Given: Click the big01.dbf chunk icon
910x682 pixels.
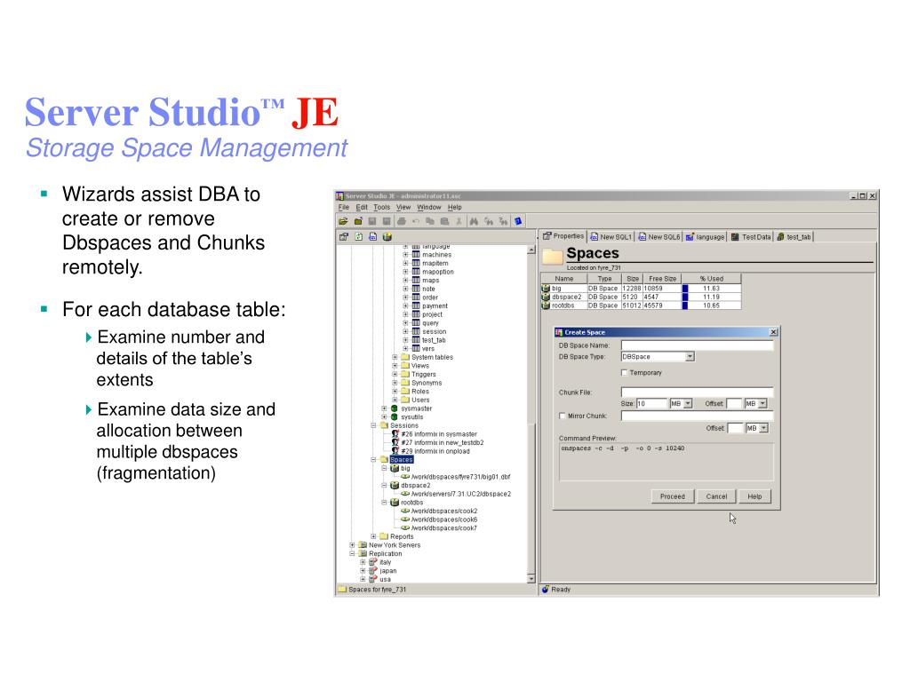Looking at the screenshot, I should click(x=405, y=477).
